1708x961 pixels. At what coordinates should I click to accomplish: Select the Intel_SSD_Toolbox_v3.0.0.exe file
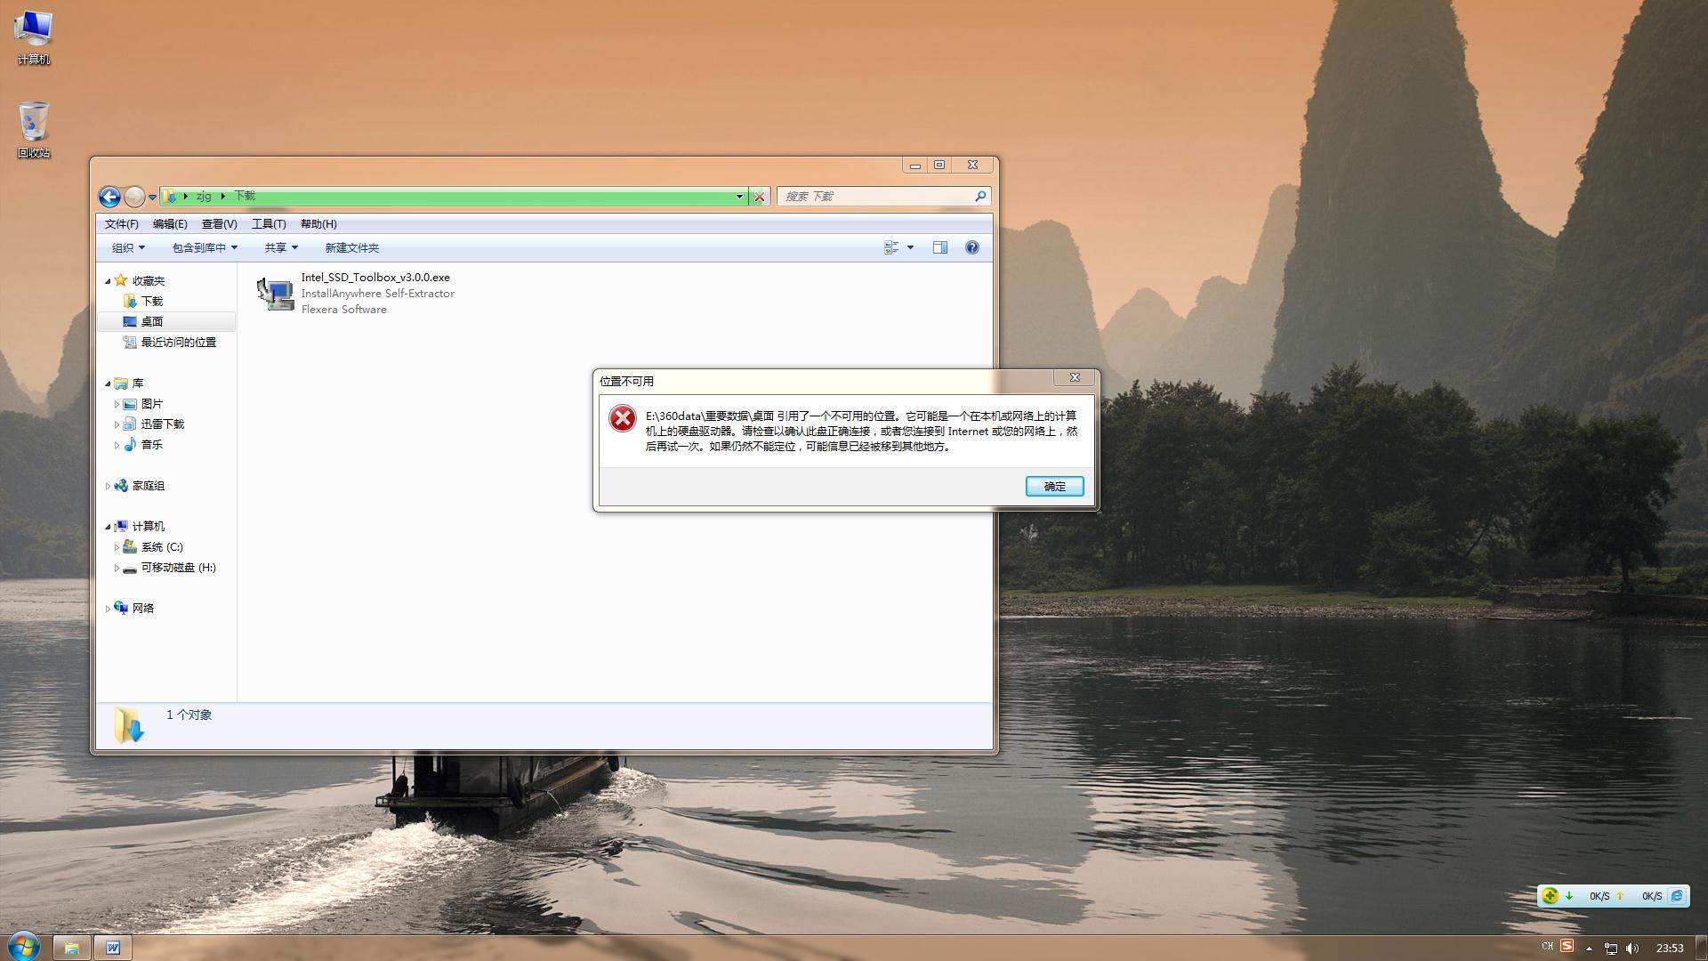[x=375, y=278]
